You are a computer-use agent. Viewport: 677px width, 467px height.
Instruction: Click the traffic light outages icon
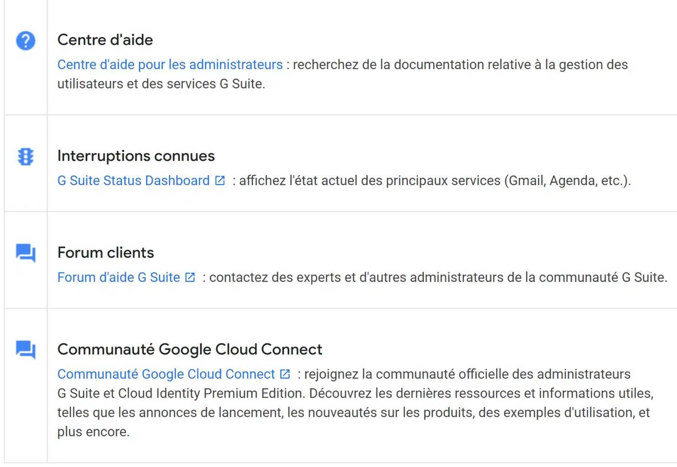[x=26, y=156]
